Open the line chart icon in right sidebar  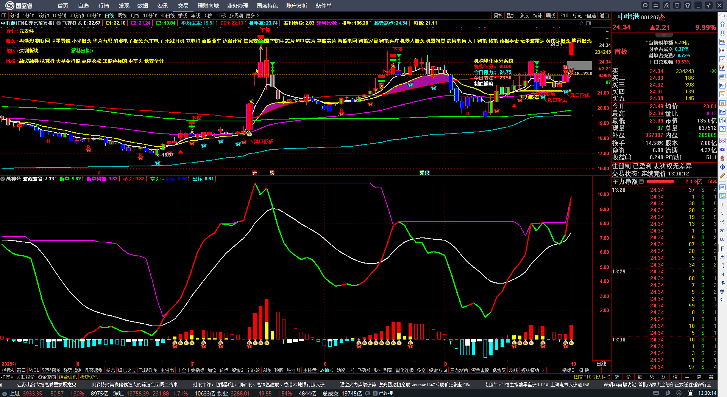pyautogui.click(x=722, y=59)
